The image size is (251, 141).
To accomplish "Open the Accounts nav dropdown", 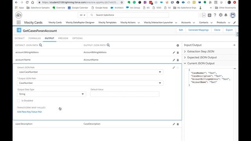I will 194,23.
